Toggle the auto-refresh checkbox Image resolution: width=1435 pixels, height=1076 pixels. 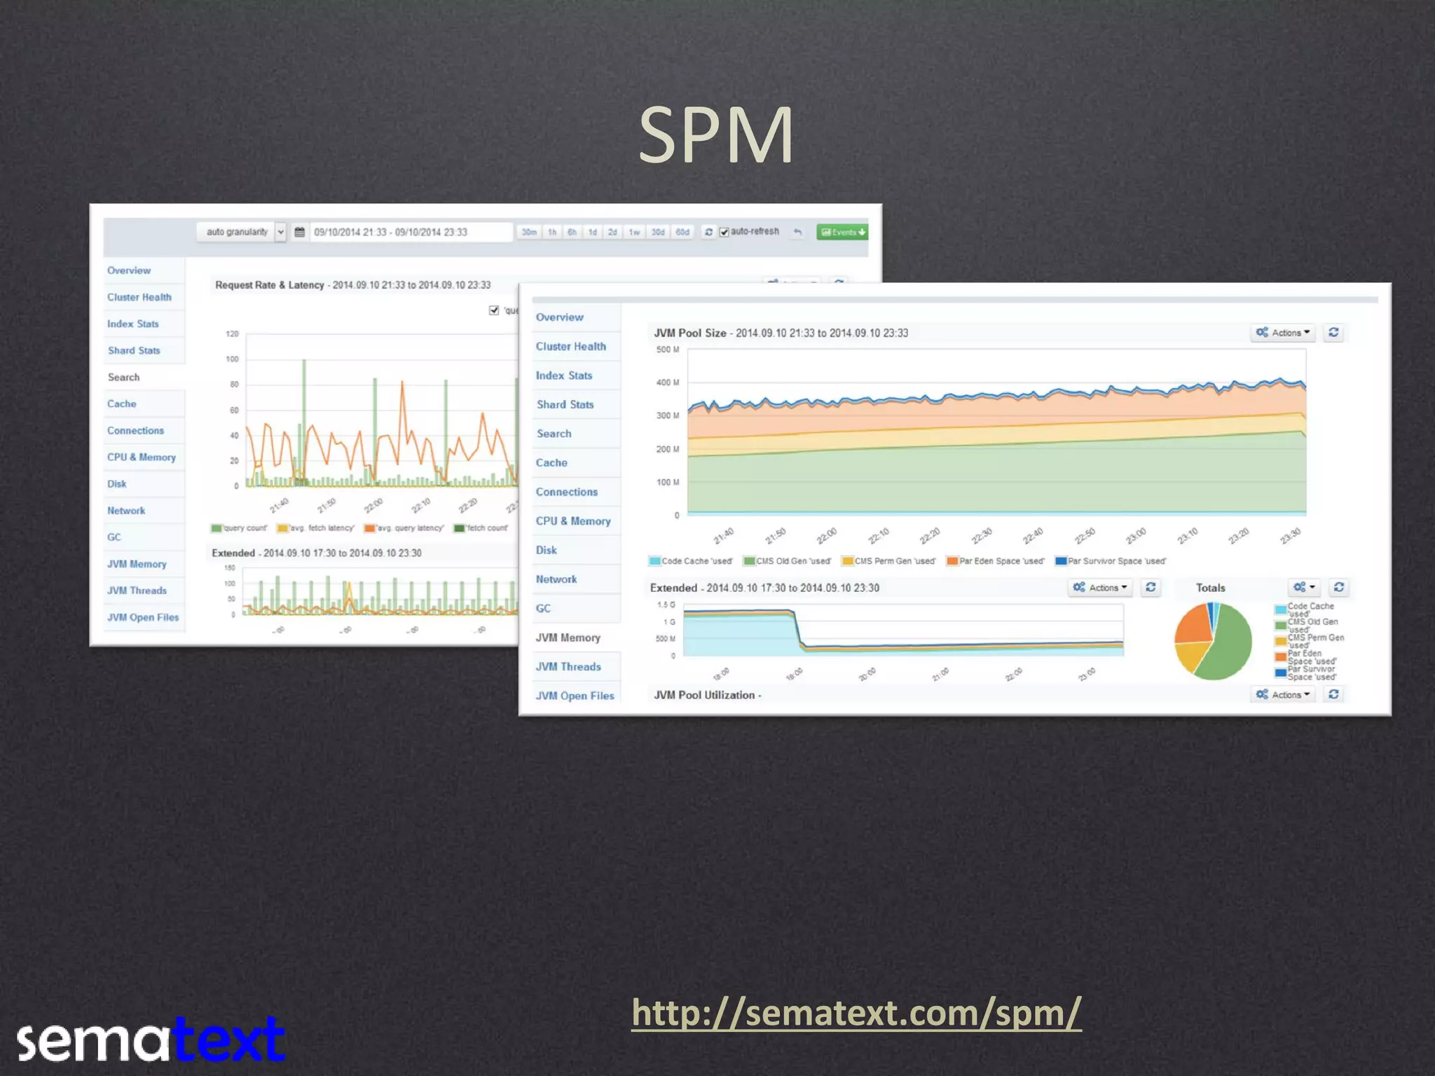725,232
